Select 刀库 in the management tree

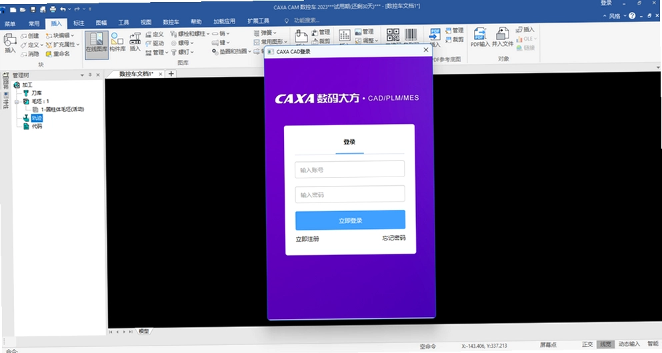point(33,93)
